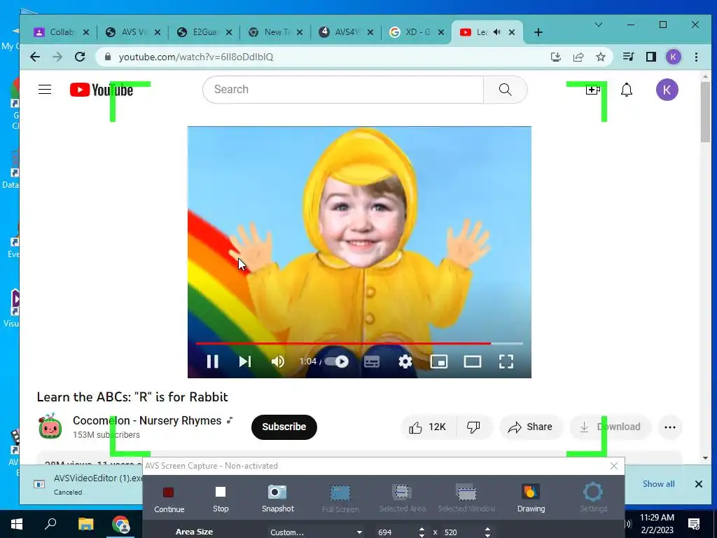Toggle YouTube autoplay switch
The height and width of the screenshot is (538, 717).
click(337, 361)
